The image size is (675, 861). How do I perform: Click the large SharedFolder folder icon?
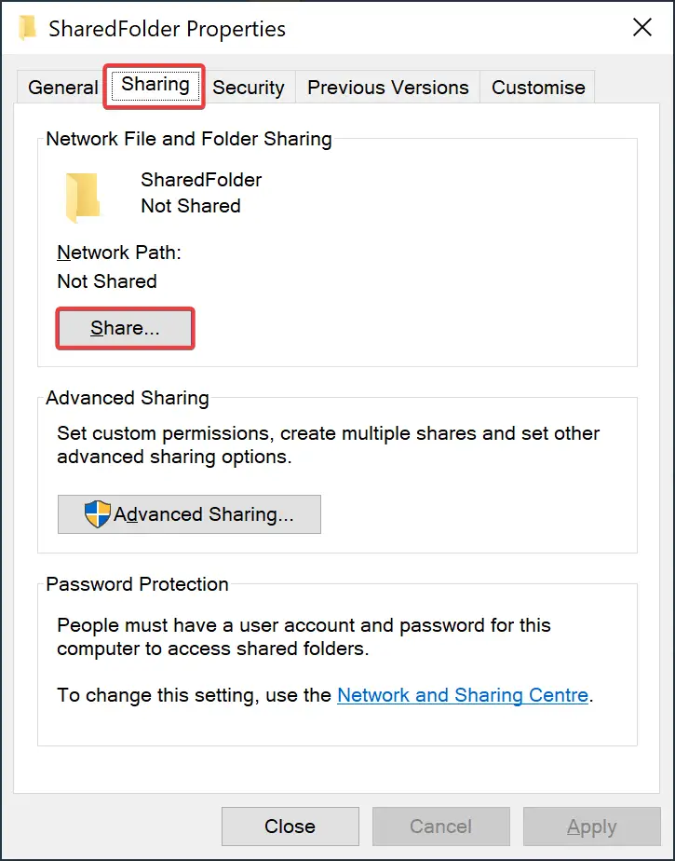82,198
